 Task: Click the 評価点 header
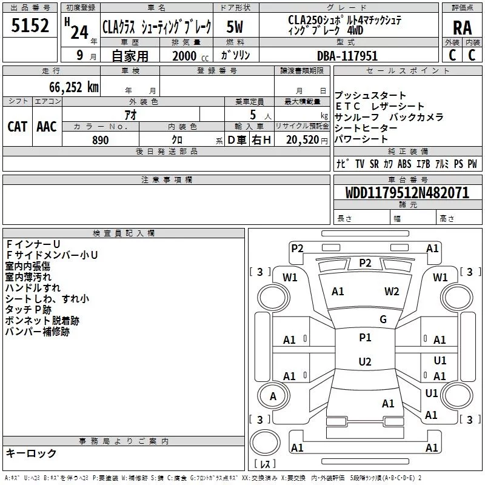462,8
